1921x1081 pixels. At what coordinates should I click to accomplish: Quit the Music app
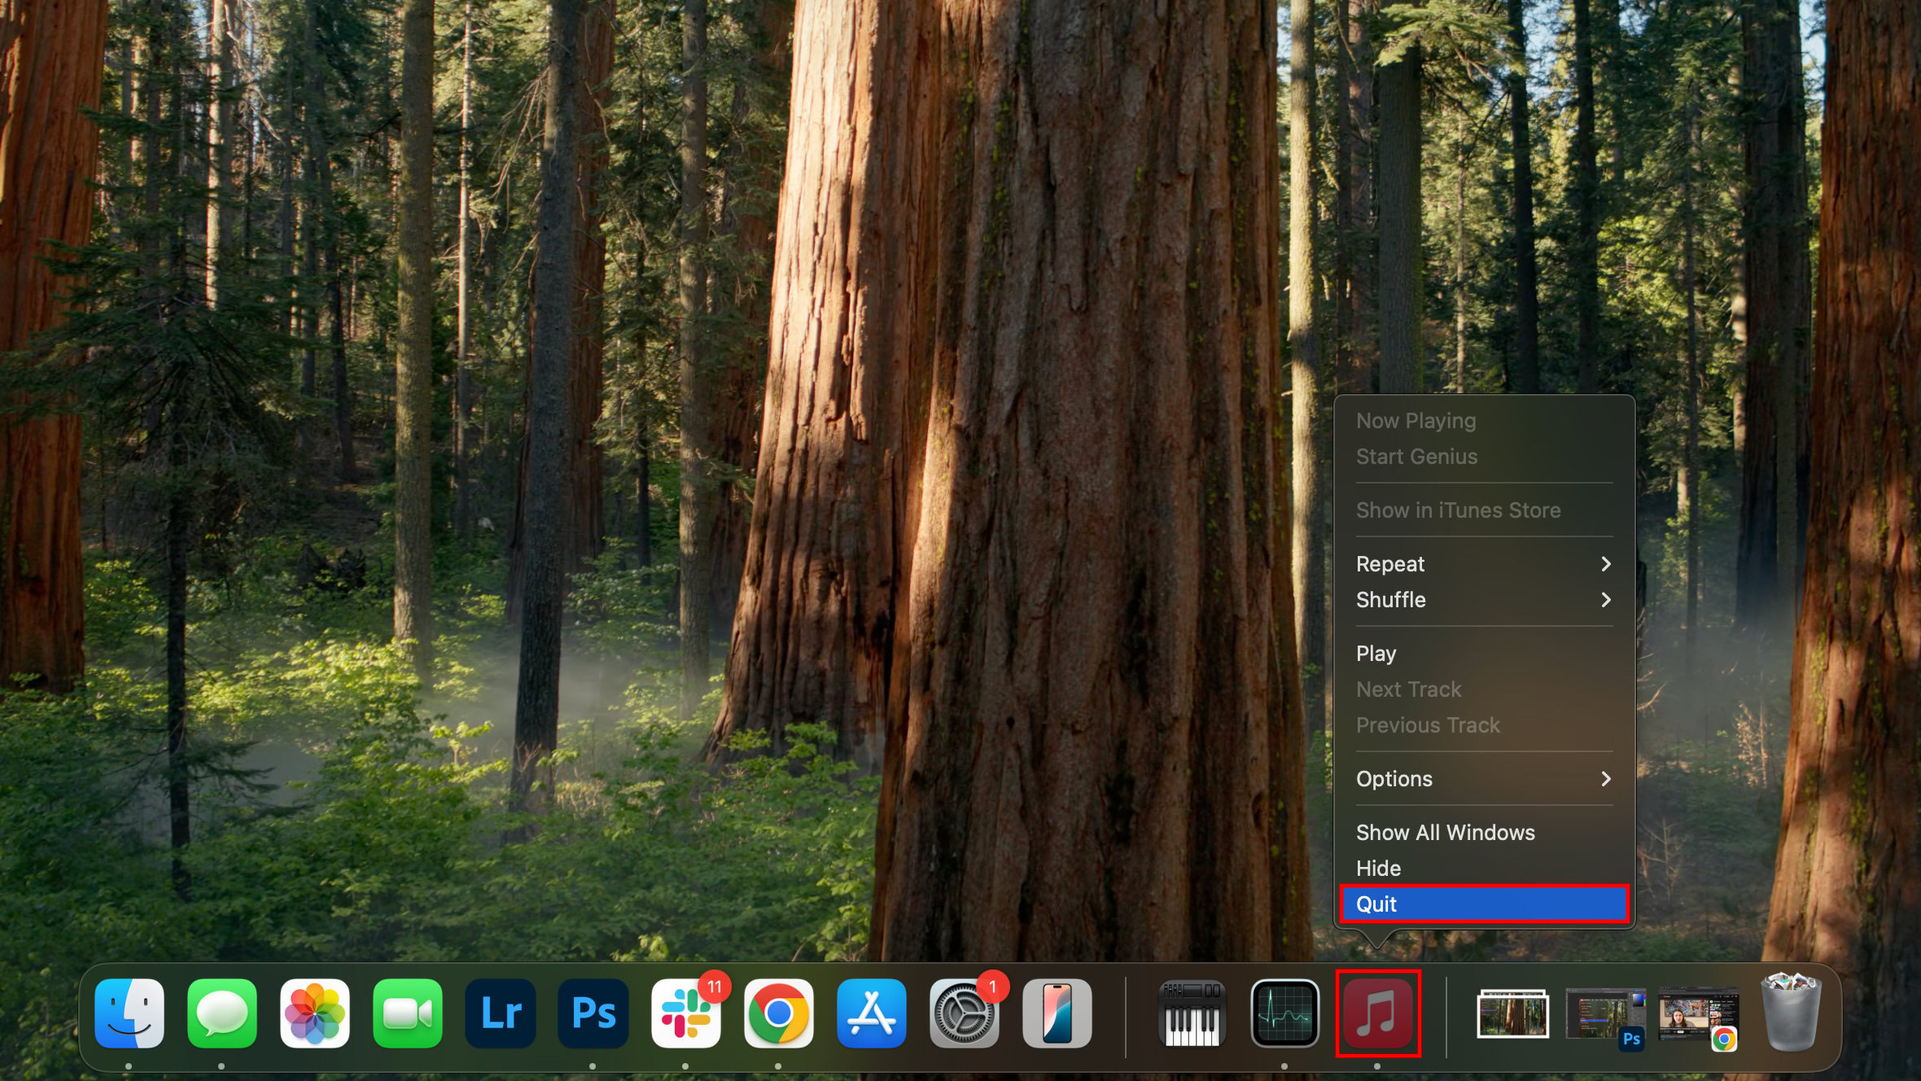tap(1484, 904)
